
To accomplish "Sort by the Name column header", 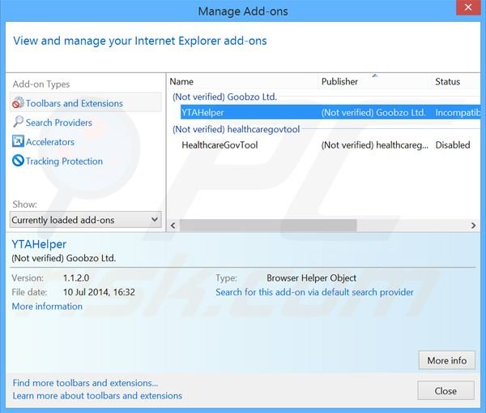I will coord(181,82).
